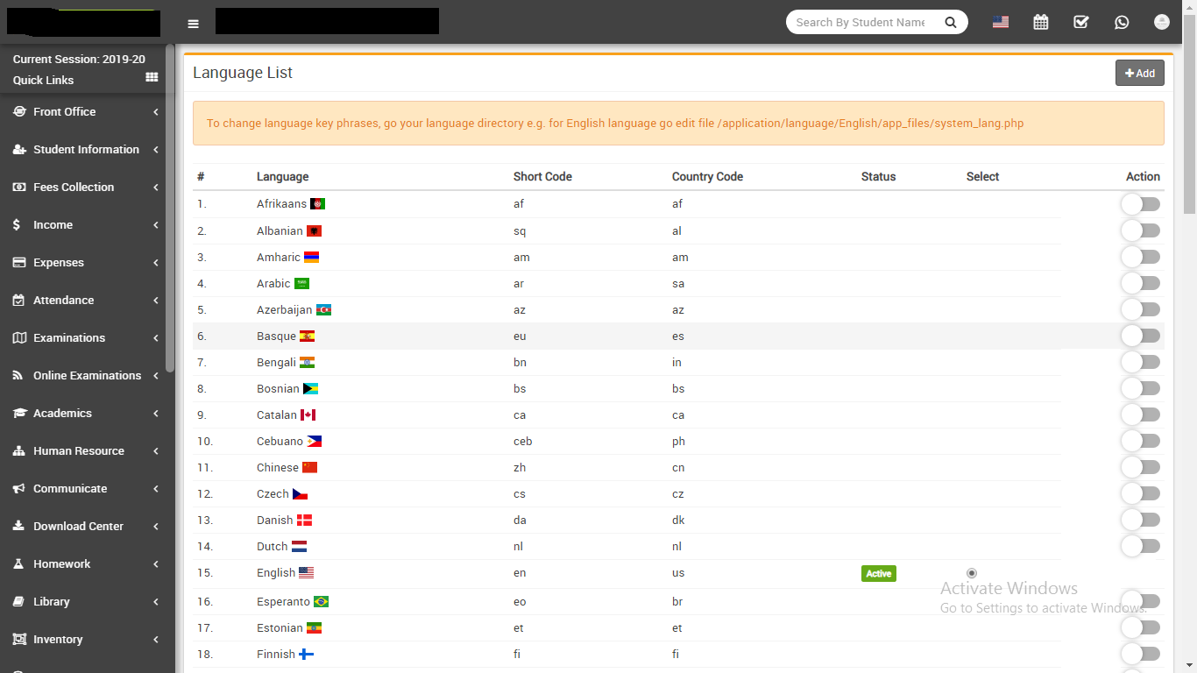Open the Quick Links grid icon

pyautogui.click(x=152, y=78)
